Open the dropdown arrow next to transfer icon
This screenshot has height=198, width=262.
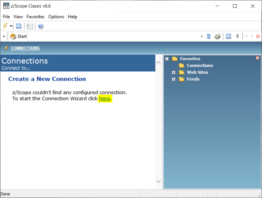(202, 36)
